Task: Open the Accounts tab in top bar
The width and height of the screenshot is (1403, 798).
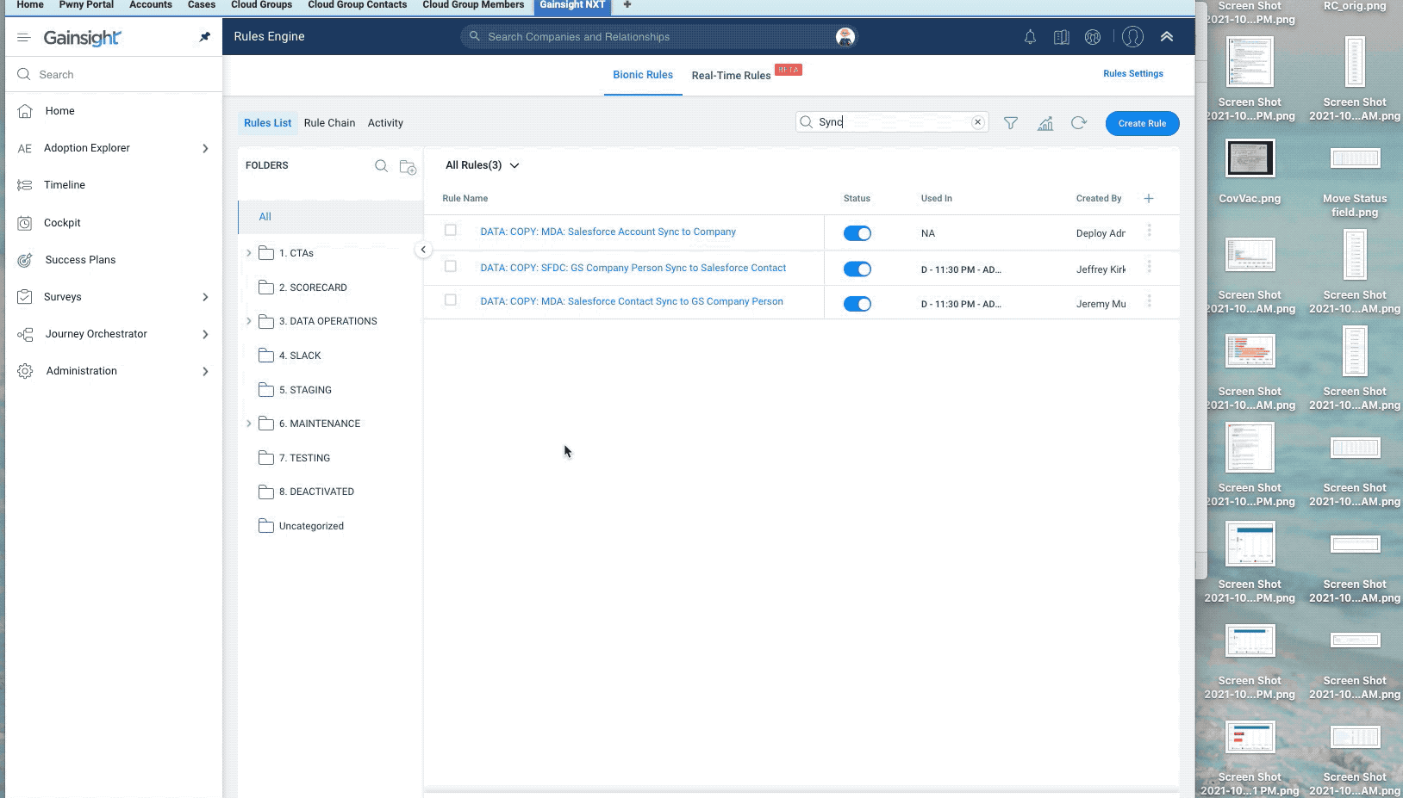Action: [151, 5]
